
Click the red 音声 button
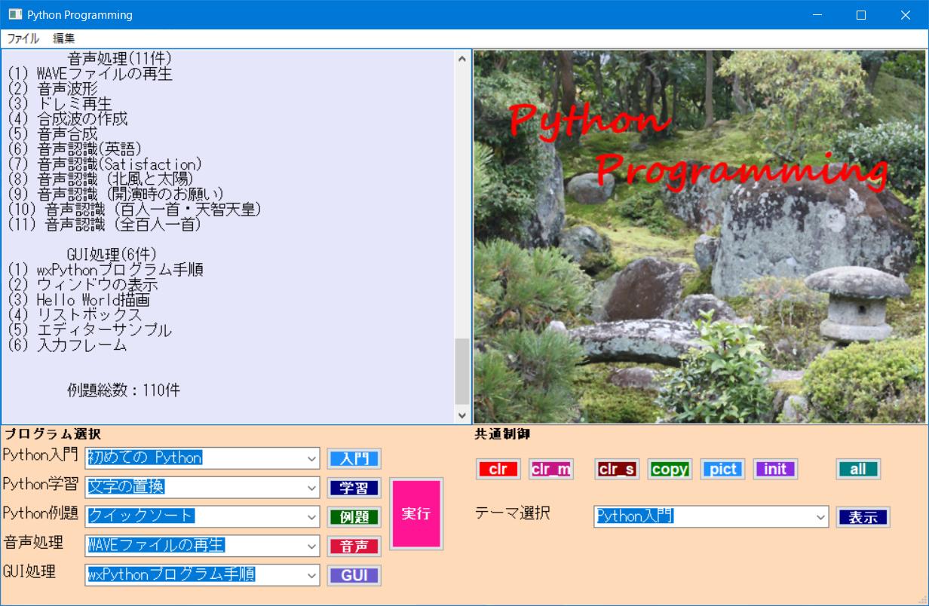coord(354,546)
